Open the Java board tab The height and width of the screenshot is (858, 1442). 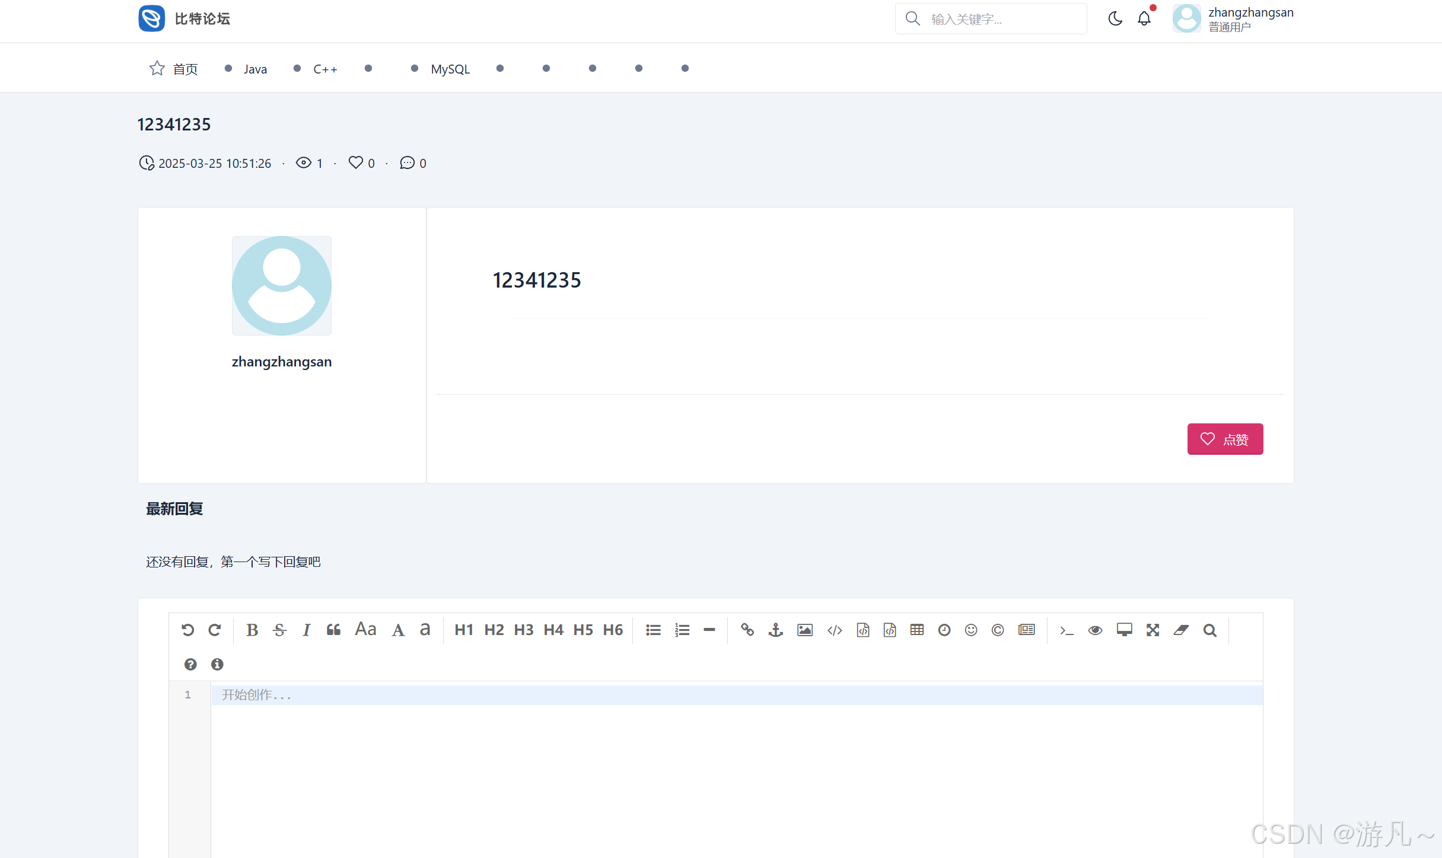pos(255,69)
